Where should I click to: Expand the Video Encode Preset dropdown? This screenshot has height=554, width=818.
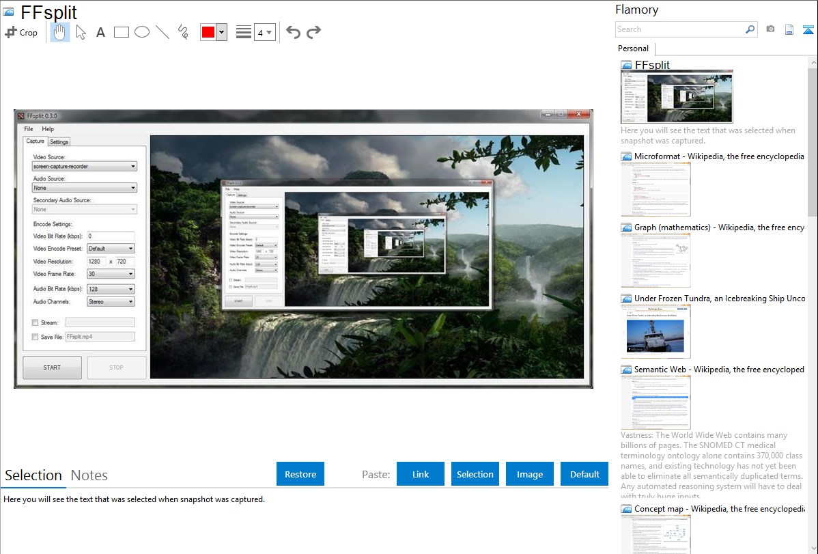pyautogui.click(x=111, y=249)
